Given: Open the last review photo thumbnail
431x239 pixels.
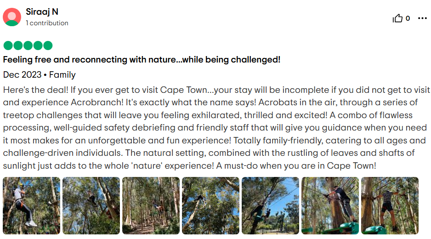Looking at the screenshot, I should point(390,205).
